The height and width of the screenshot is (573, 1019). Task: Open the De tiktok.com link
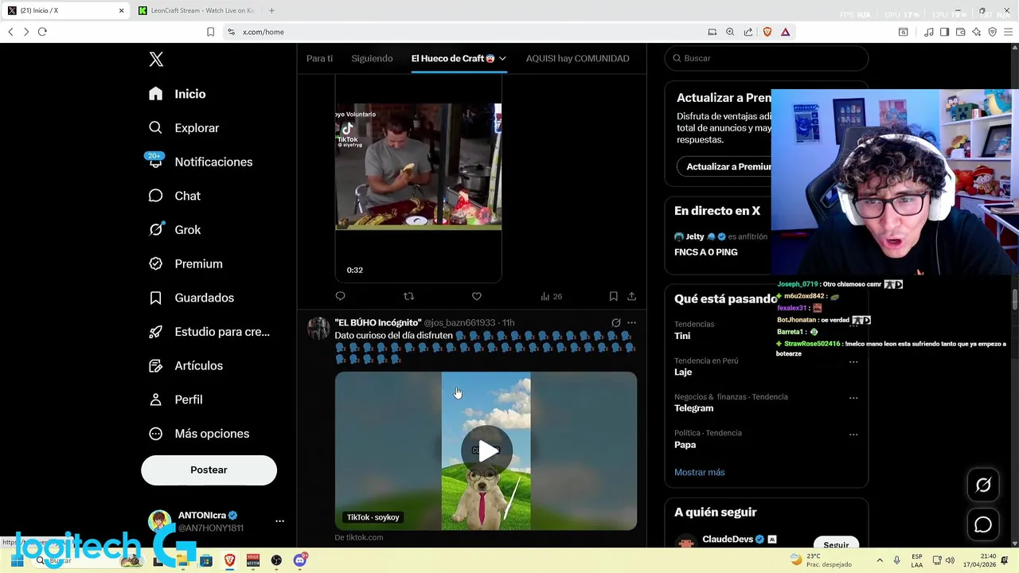(x=359, y=537)
